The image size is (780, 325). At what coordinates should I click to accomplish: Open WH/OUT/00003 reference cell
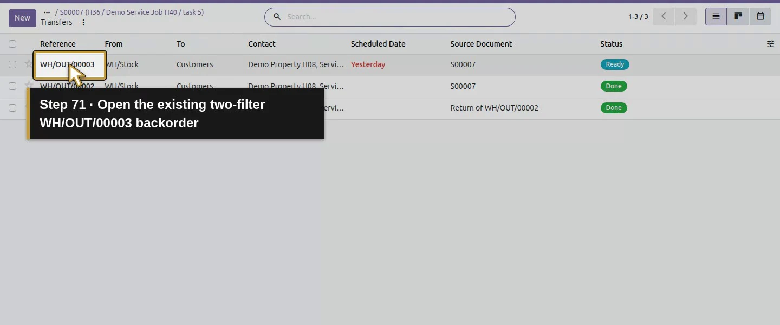coord(67,64)
